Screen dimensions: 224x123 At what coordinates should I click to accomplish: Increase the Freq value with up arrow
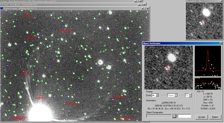click(x=190, y=94)
